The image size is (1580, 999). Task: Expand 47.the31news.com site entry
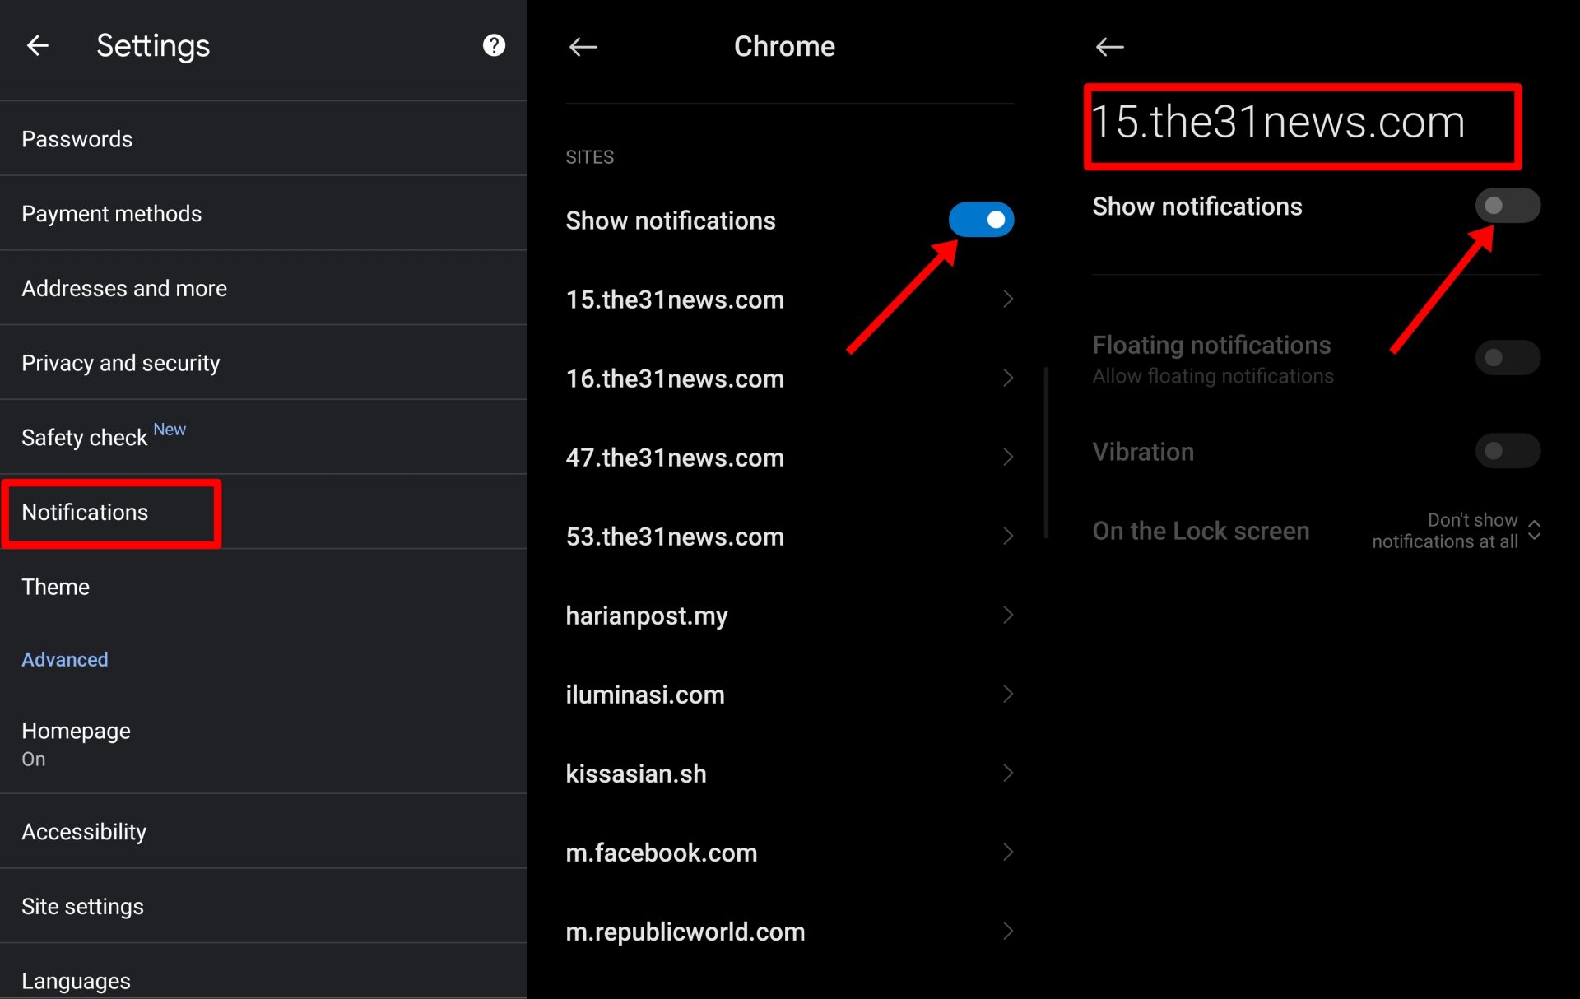675,458
